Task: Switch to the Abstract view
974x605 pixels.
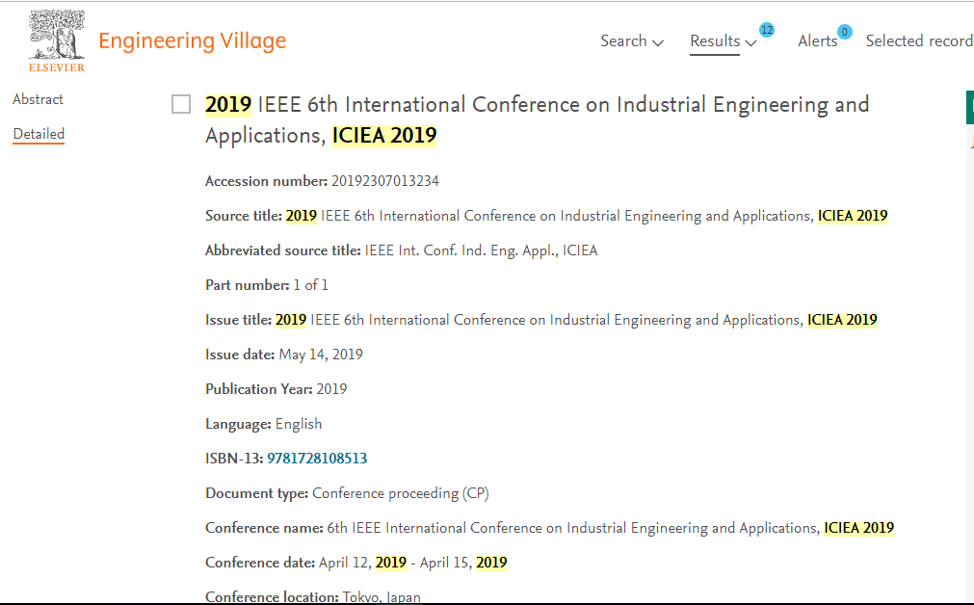Action: 38,99
